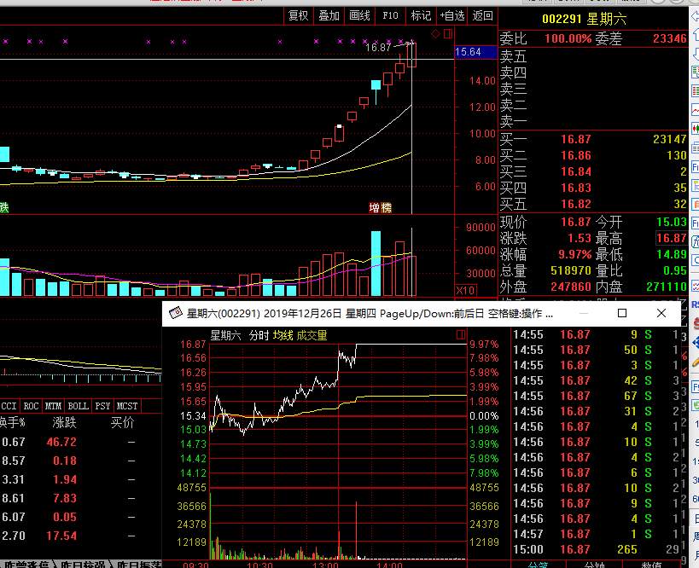Screen dimensions: 699x568
Task: Click the 复权 toolbar button
Action: click(299, 16)
